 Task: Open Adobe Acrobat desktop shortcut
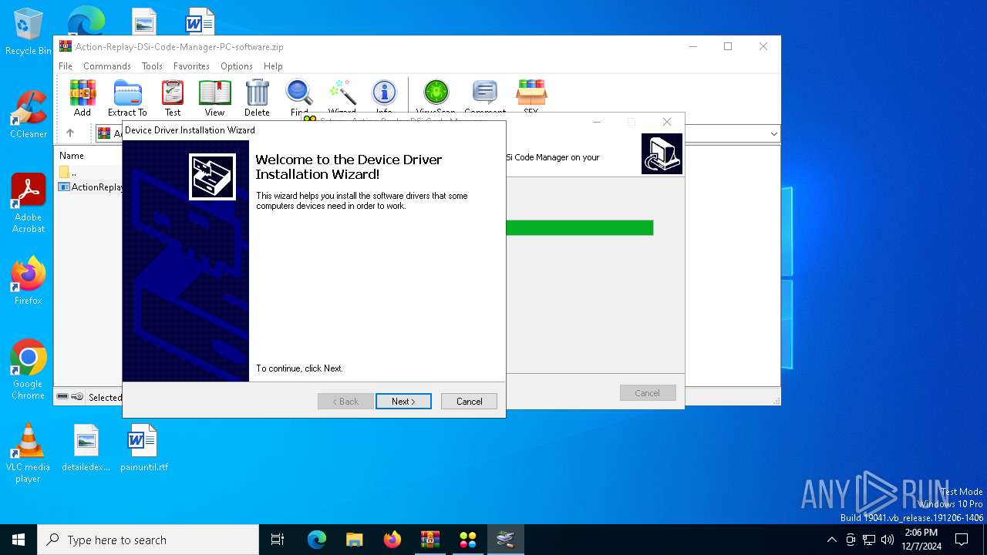pos(29,203)
